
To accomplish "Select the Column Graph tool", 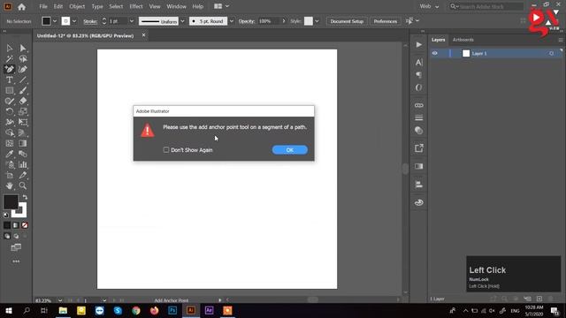I will (23, 164).
